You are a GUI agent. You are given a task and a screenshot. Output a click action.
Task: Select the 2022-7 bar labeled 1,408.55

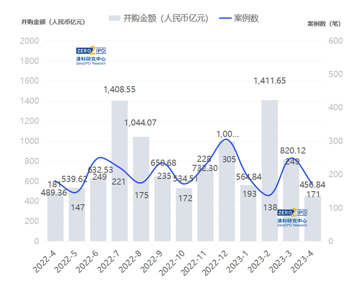pyautogui.click(x=120, y=171)
